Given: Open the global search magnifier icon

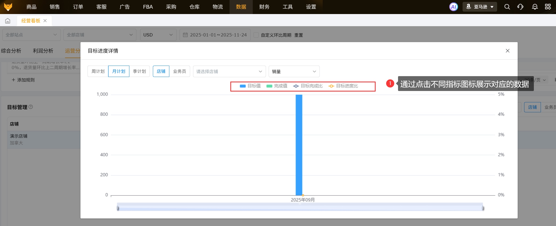Looking at the screenshot, I should click(x=507, y=7).
